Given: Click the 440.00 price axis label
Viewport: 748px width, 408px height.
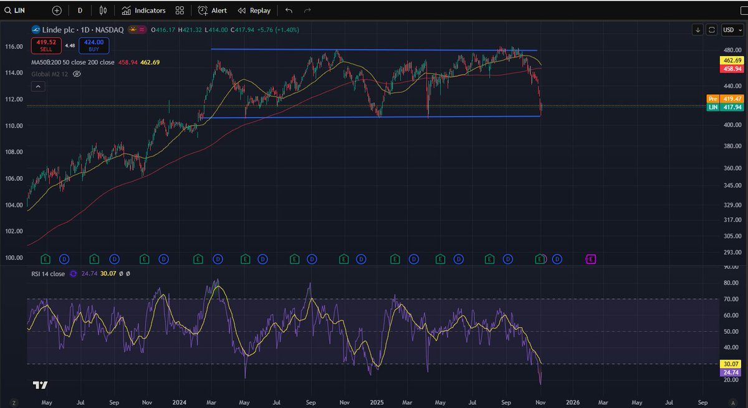Looking at the screenshot, I should 732,86.
